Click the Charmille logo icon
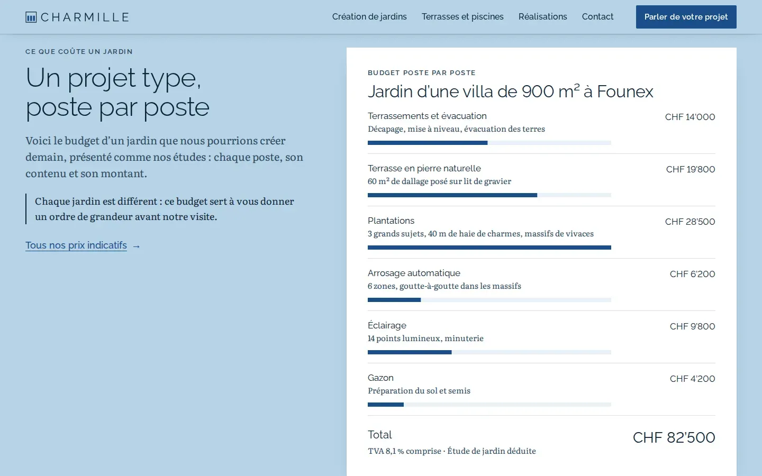The height and width of the screenshot is (476, 762). click(x=31, y=17)
